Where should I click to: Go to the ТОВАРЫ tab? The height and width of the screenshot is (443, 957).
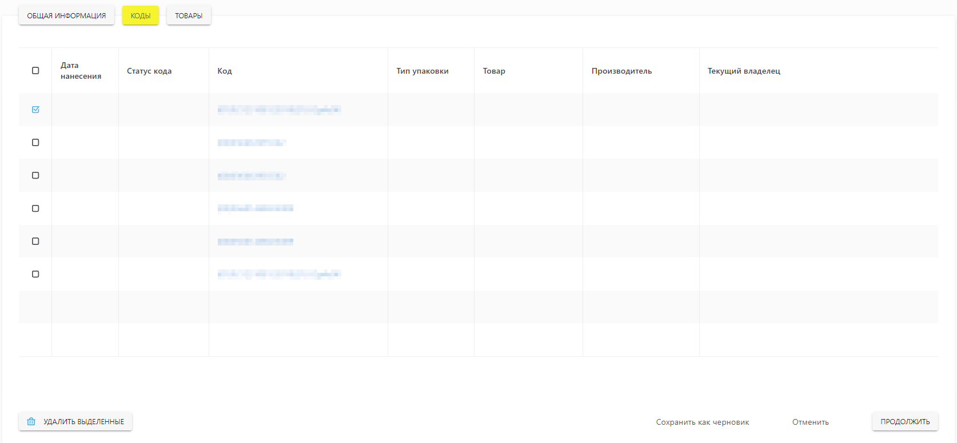[x=189, y=15]
